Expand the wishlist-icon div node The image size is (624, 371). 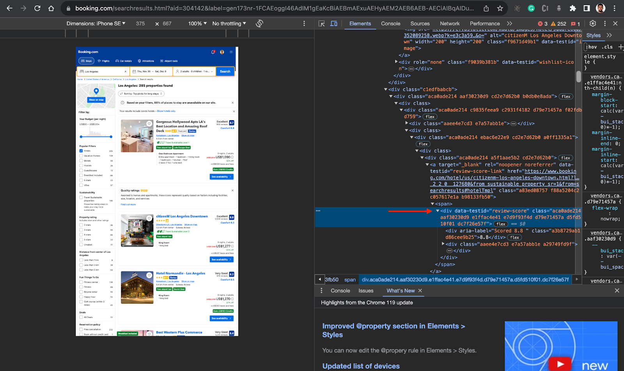pos(396,62)
